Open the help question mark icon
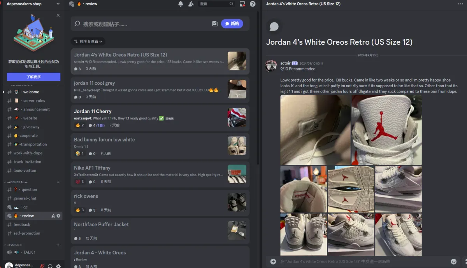Image resolution: width=467 pixels, height=268 pixels. [253, 4]
